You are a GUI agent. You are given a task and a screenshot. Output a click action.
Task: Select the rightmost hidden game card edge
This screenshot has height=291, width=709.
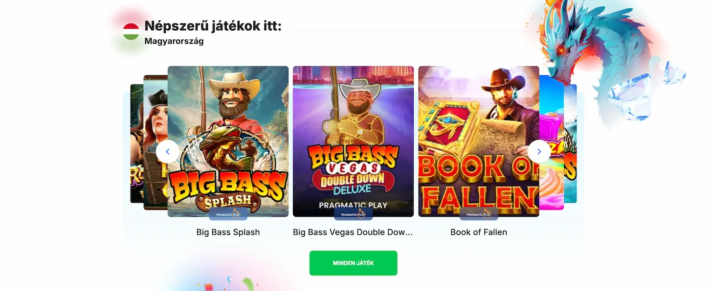(571, 144)
